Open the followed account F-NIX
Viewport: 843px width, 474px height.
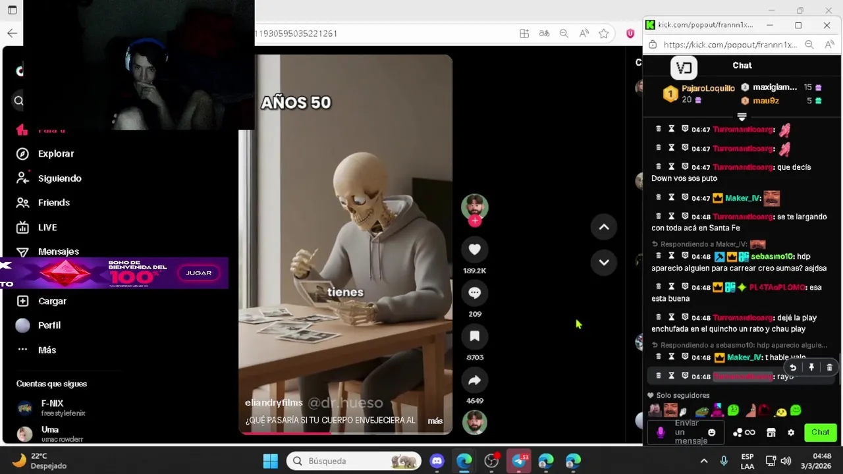pos(51,408)
